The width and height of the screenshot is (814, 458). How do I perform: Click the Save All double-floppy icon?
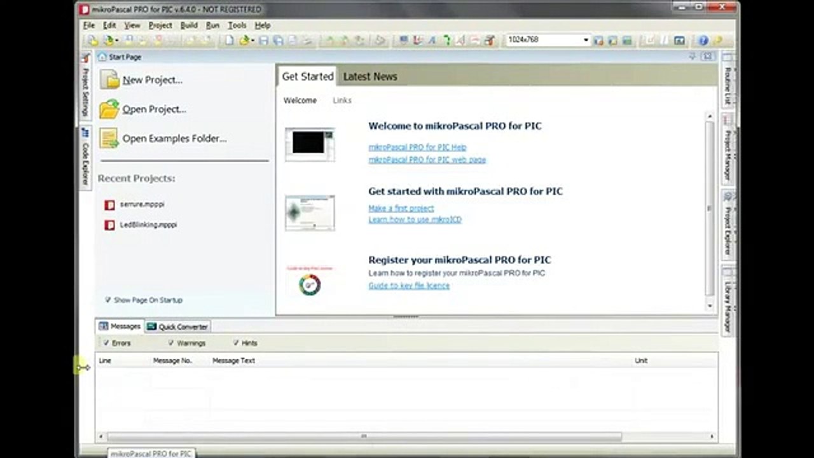point(278,40)
